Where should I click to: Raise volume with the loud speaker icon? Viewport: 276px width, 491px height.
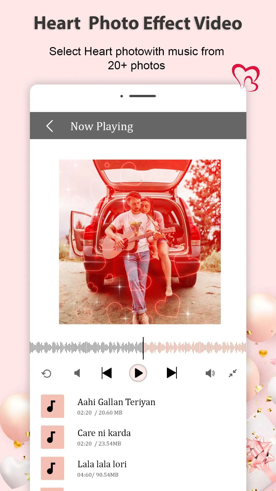[x=210, y=373]
